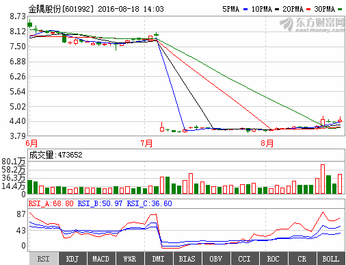This screenshot has width=346, height=265.
Task: Click the 87 RSI axis label
Action: [21, 214]
